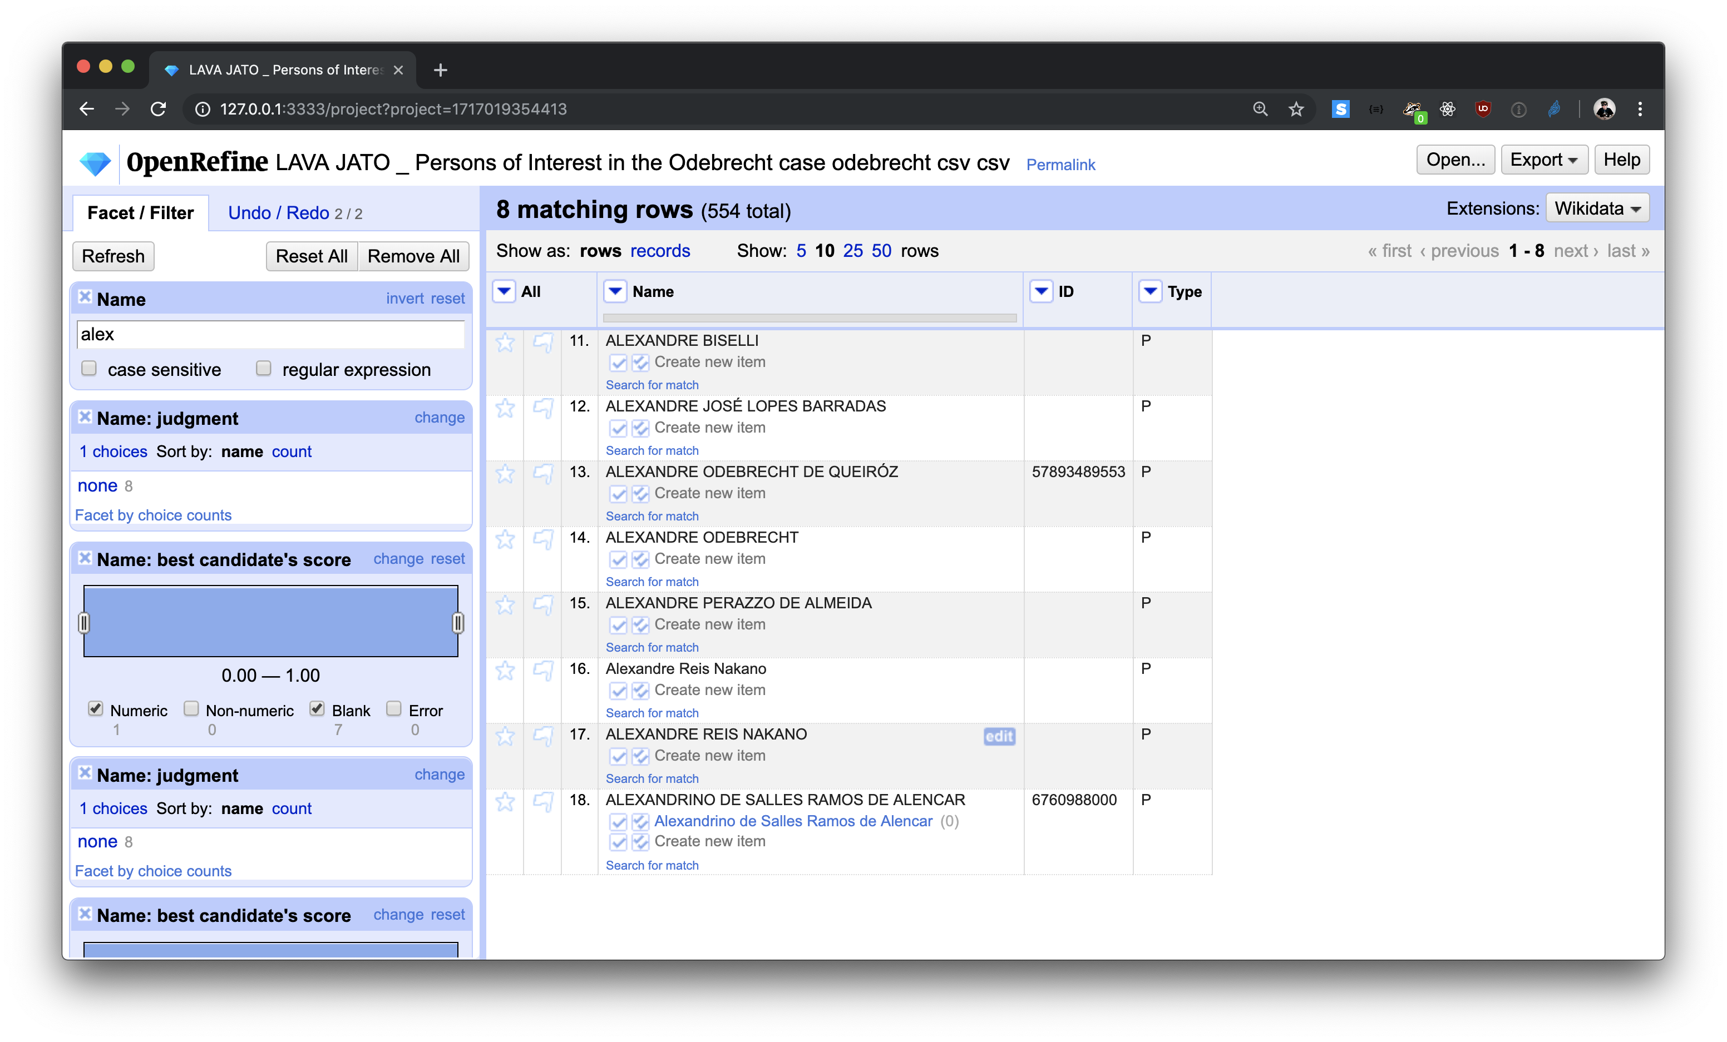
Task: Match all identical cells to Alexandrino de Salles candidate
Action: pos(640,821)
